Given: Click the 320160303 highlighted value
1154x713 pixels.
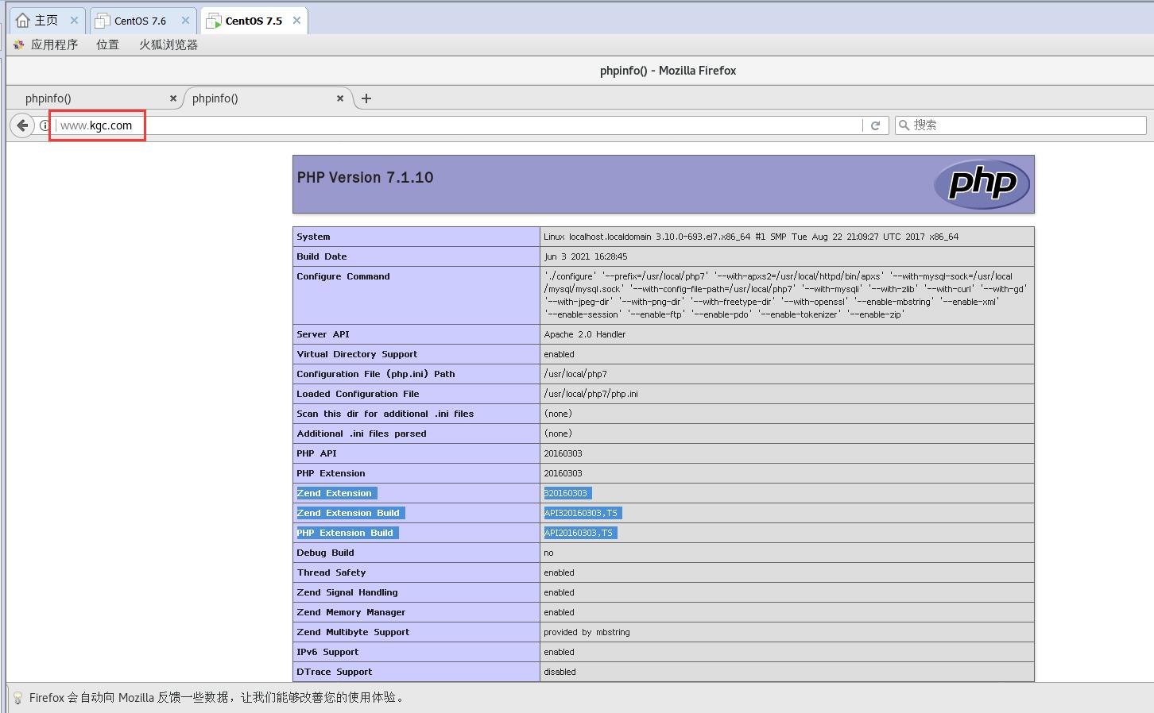Looking at the screenshot, I should coord(566,493).
